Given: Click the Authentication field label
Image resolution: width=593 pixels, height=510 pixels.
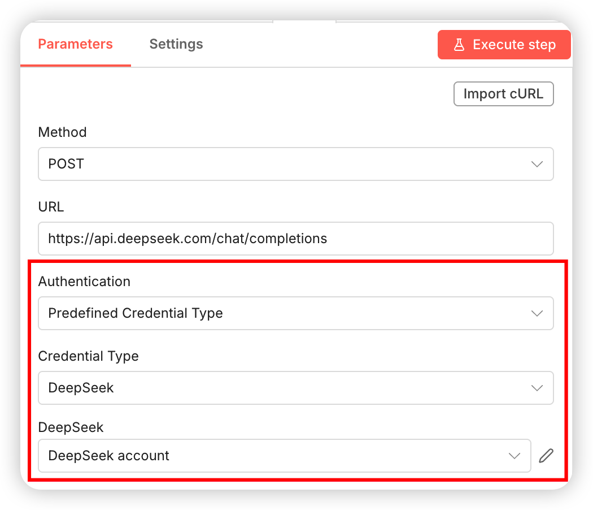Looking at the screenshot, I should (84, 282).
